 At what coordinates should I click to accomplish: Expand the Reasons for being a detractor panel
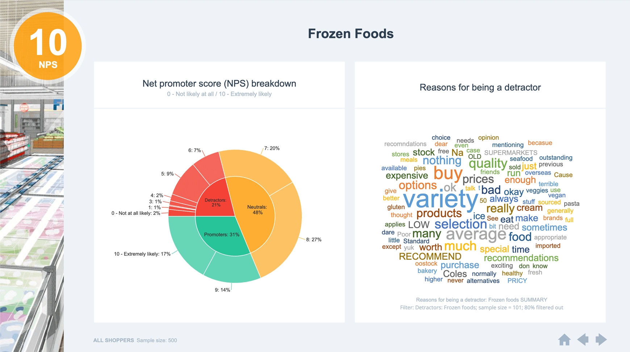click(x=480, y=87)
